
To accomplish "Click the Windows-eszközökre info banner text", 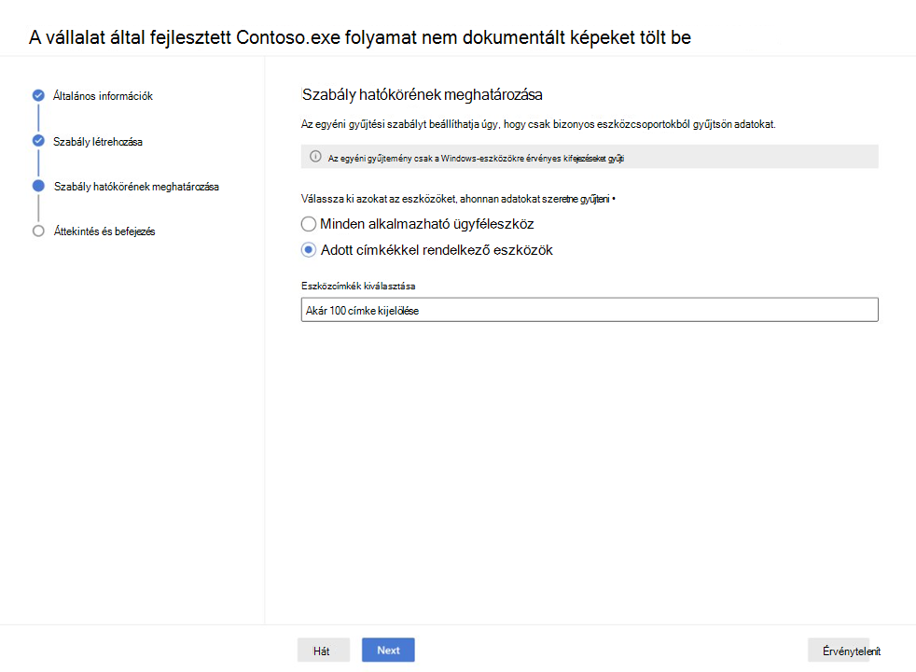I will click(x=476, y=158).
